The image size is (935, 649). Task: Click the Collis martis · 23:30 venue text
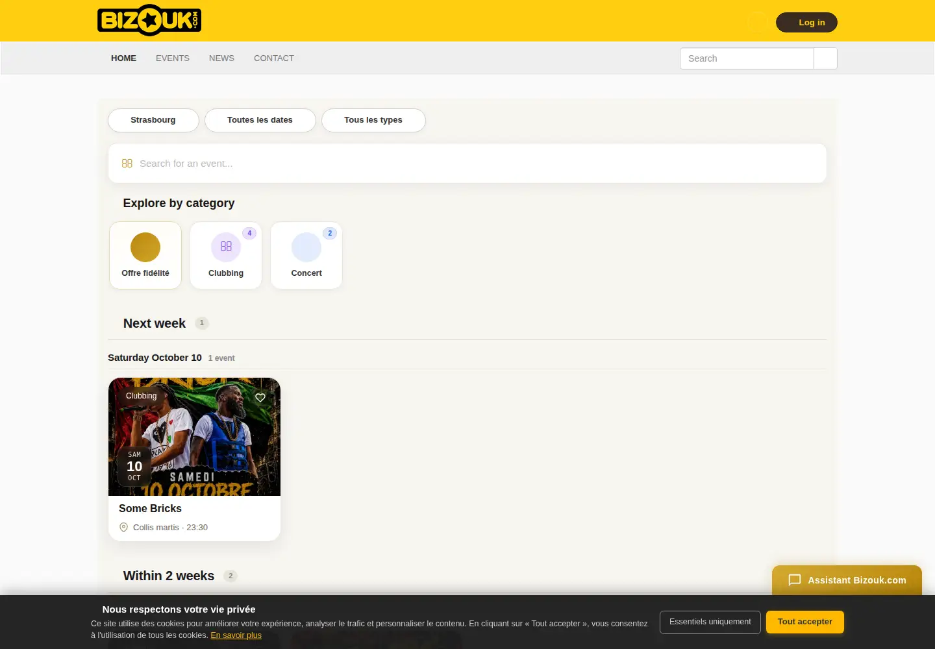(x=170, y=528)
